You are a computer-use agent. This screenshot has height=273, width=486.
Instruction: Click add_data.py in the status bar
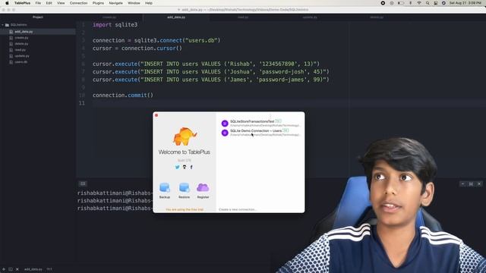[33, 269]
